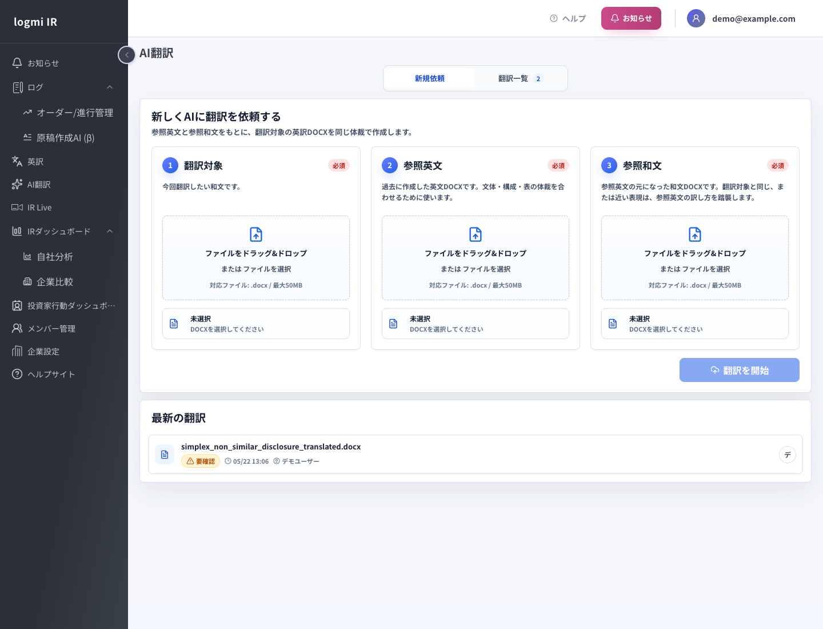Viewport: 823px width, 629px height.
Task: Click ファイルを選択 in 参照英文 card
Action: coord(486,269)
